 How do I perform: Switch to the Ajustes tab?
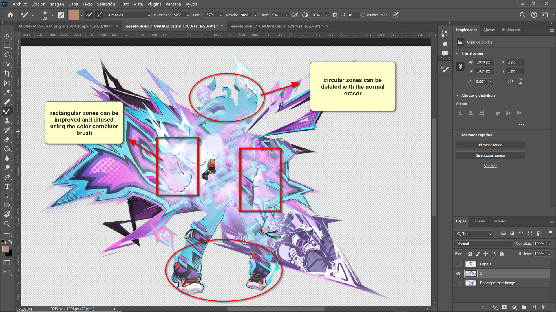(489, 30)
